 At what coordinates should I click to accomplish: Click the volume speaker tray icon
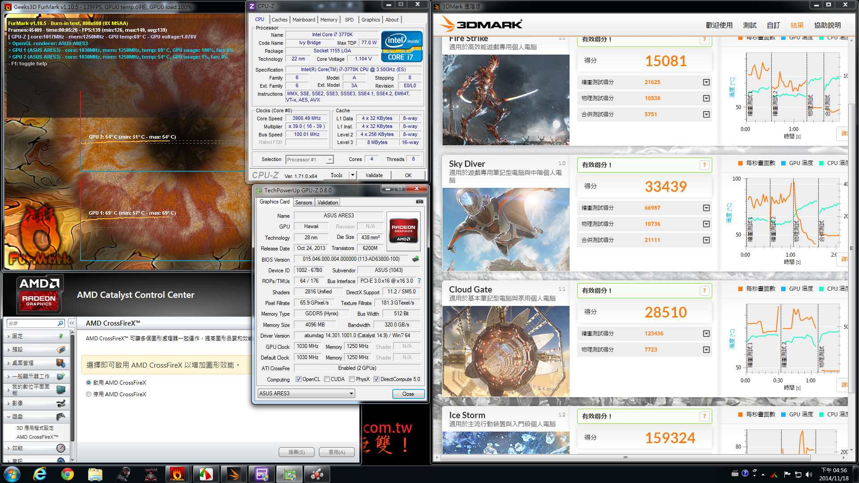(809, 475)
